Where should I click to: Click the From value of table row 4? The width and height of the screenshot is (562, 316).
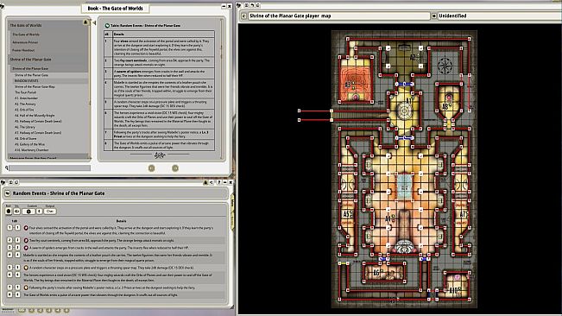tap(9, 255)
